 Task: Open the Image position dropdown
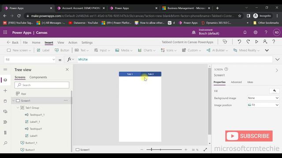pos(263,105)
